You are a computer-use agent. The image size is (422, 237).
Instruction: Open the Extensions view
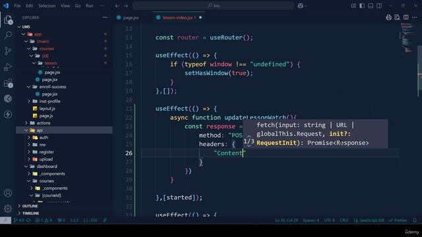pyautogui.click(x=8, y=83)
